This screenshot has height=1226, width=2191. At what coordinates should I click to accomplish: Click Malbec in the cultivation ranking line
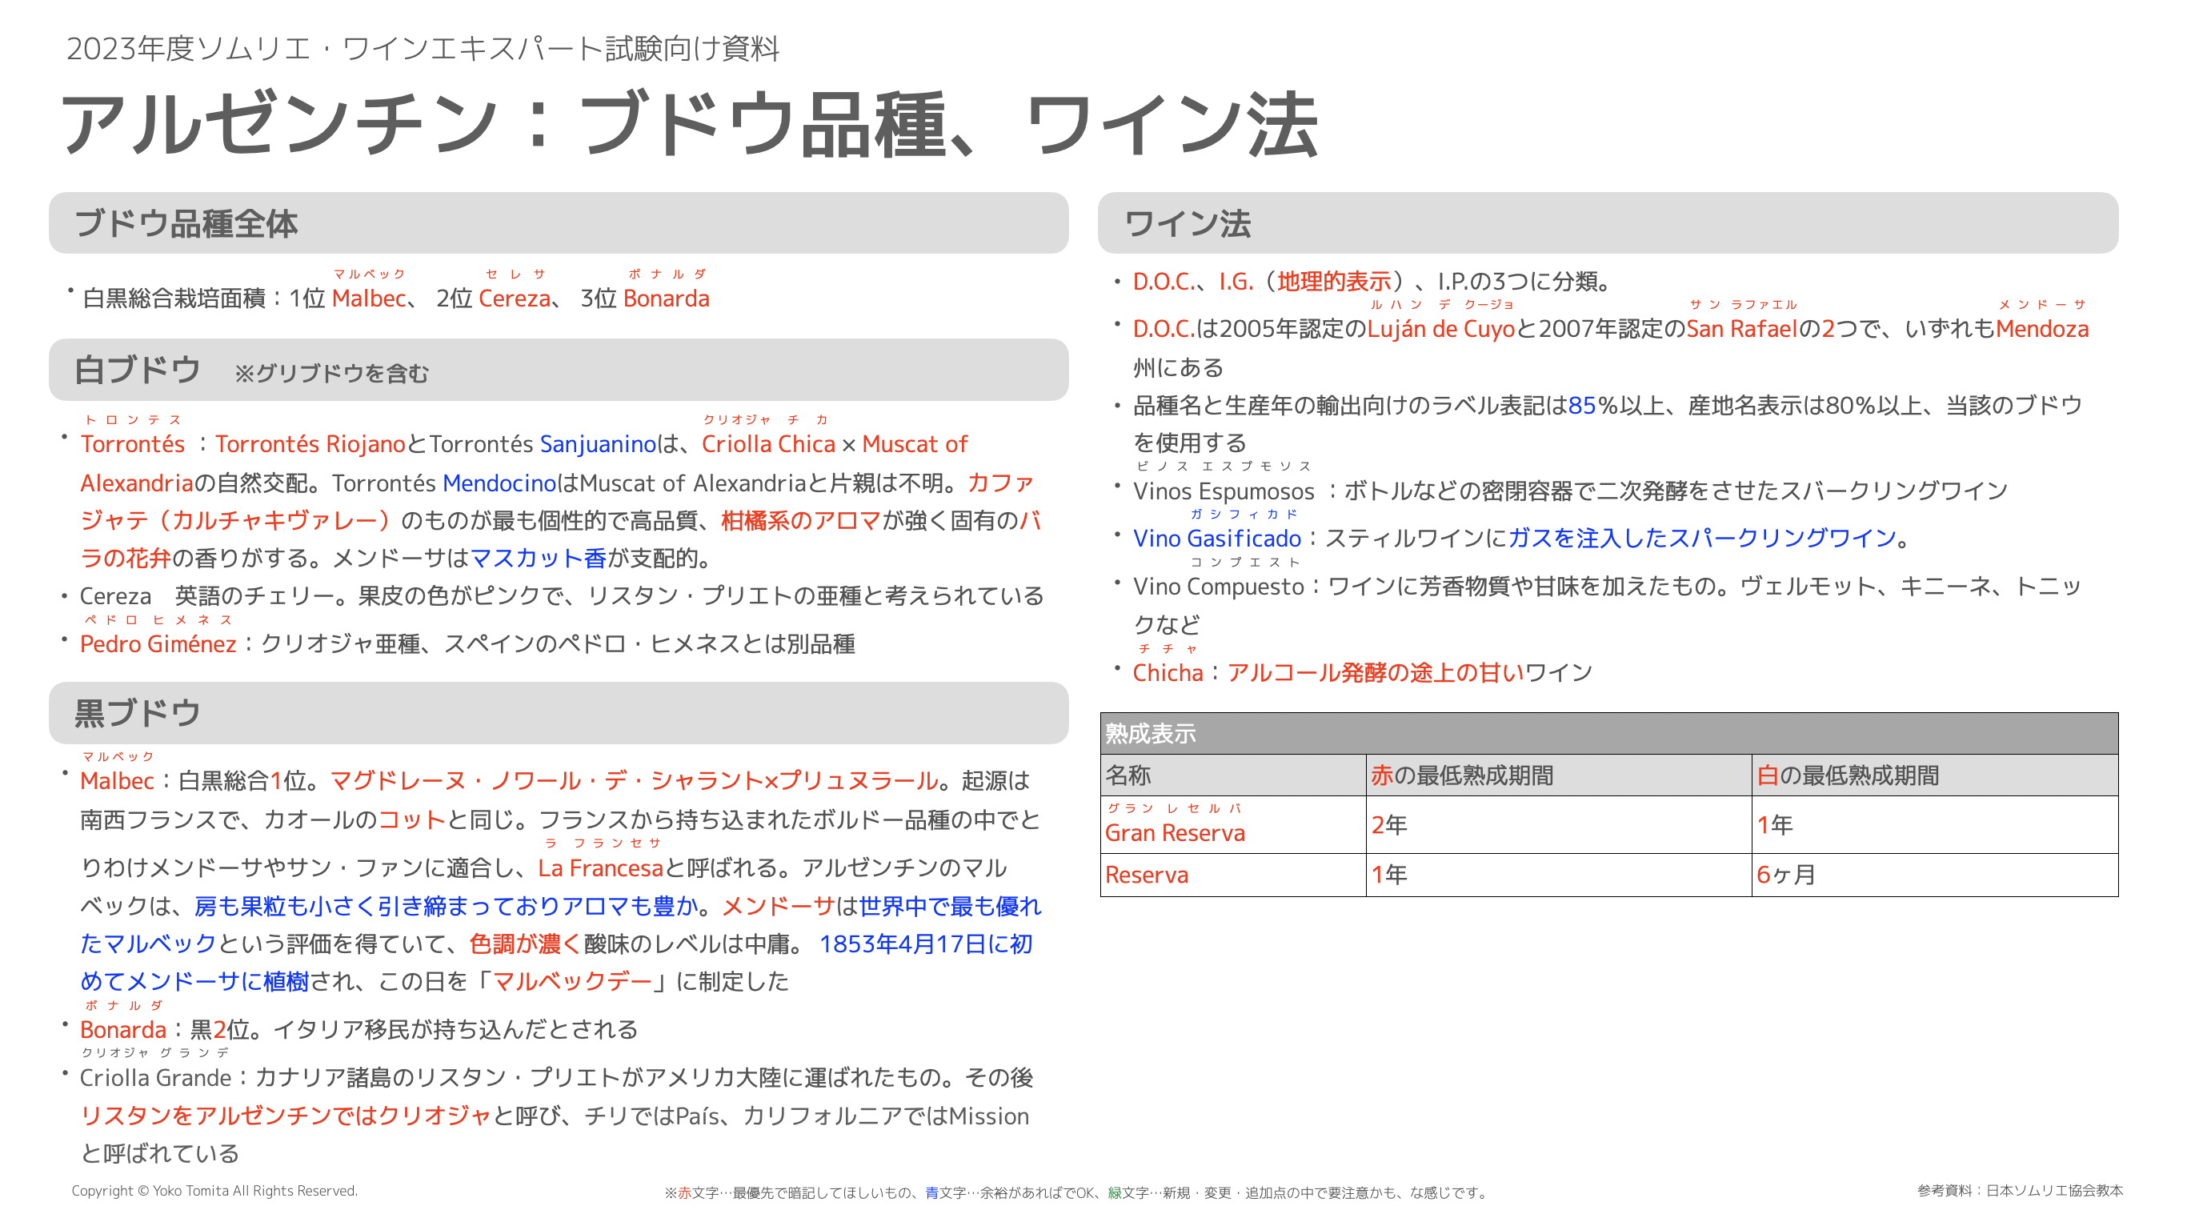tap(369, 298)
